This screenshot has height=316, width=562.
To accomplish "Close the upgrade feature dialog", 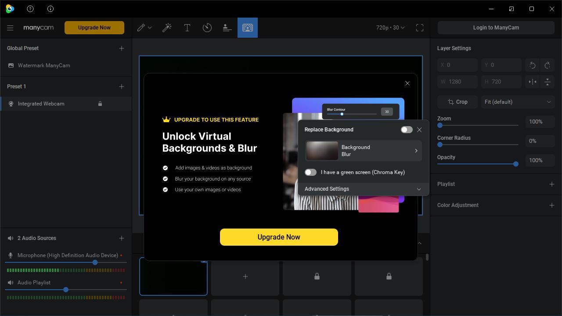I will [407, 84].
